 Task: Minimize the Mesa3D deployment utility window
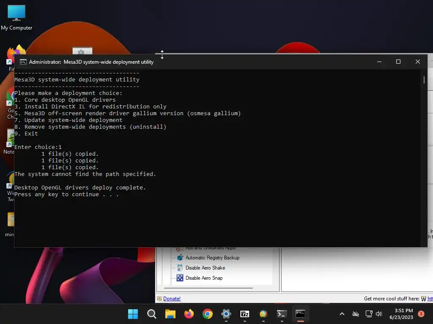(379, 62)
